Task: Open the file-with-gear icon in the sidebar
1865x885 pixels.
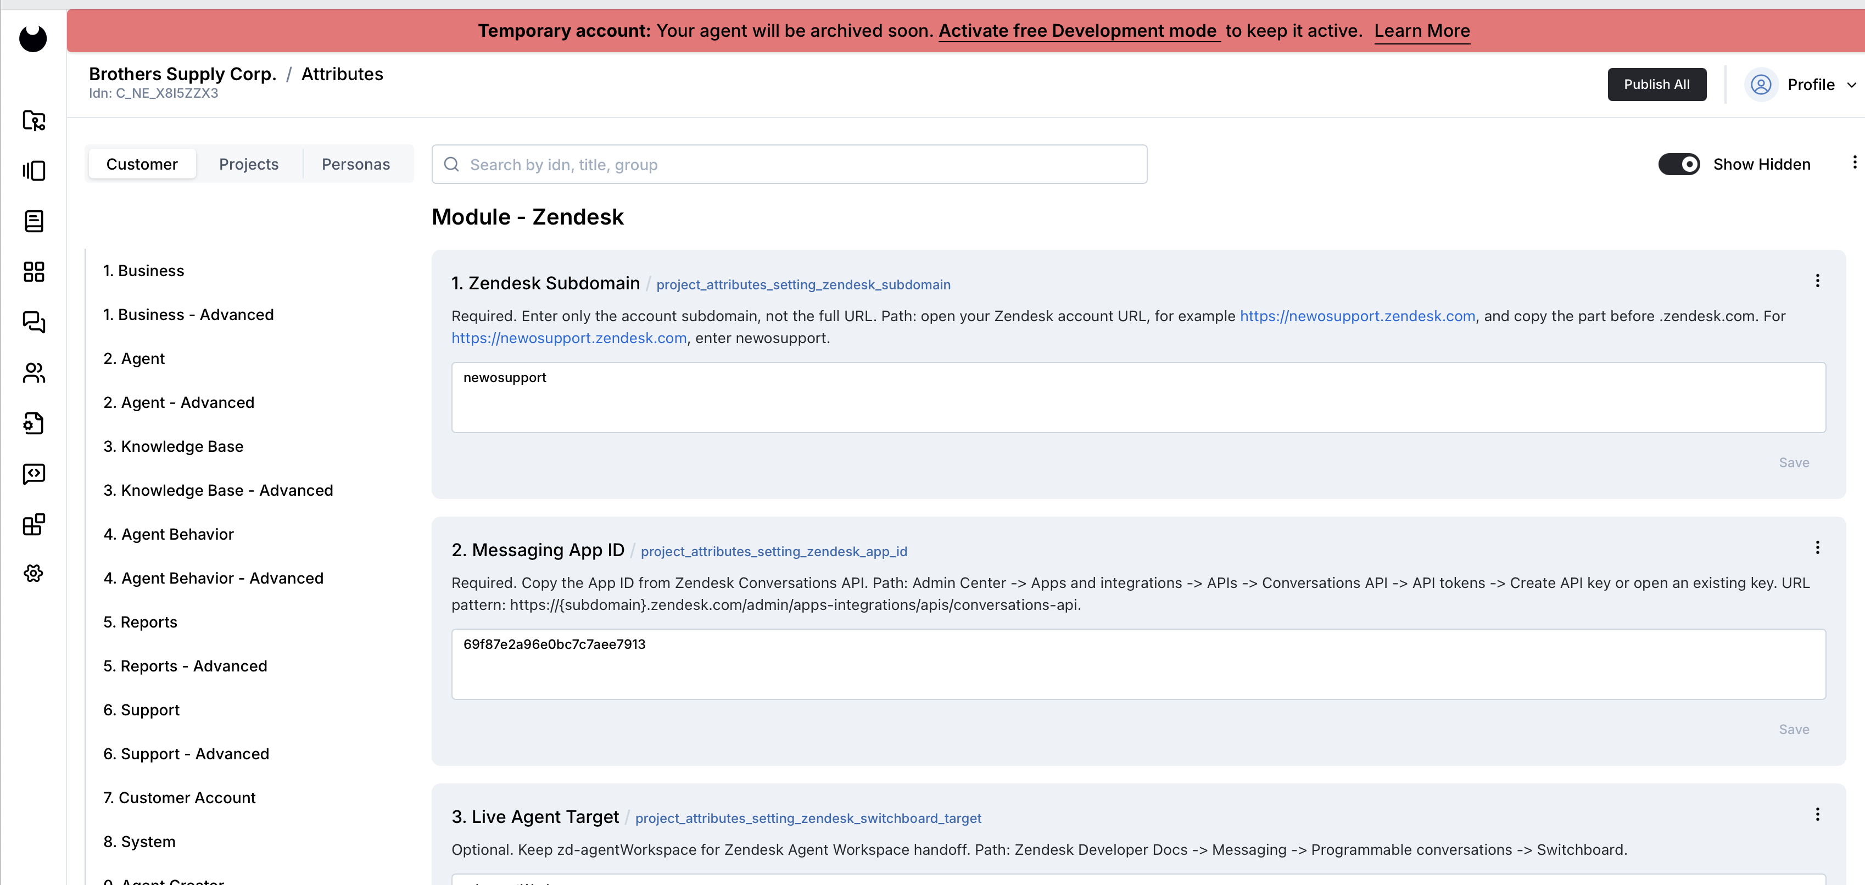Action: click(33, 423)
